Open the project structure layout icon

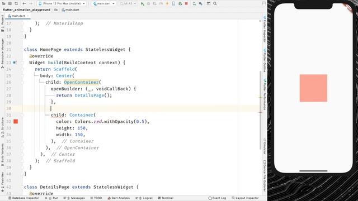[209, 3]
